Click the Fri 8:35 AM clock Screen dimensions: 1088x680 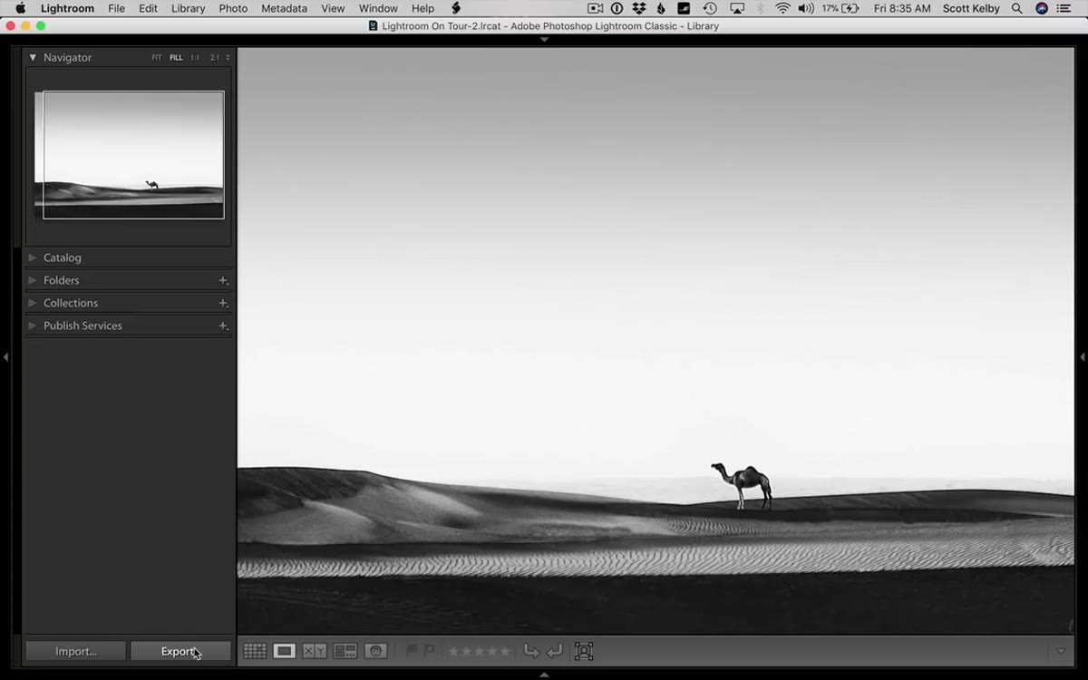(x=902, y=8)
